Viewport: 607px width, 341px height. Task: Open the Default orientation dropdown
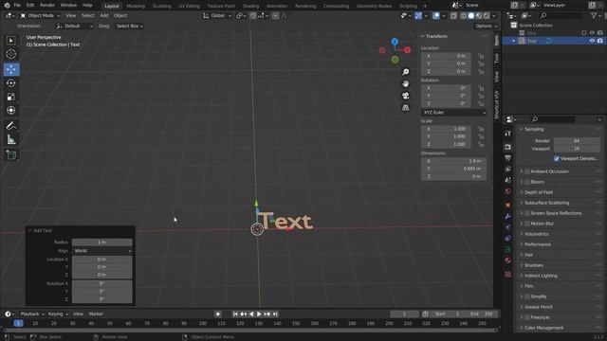point(75,26)
